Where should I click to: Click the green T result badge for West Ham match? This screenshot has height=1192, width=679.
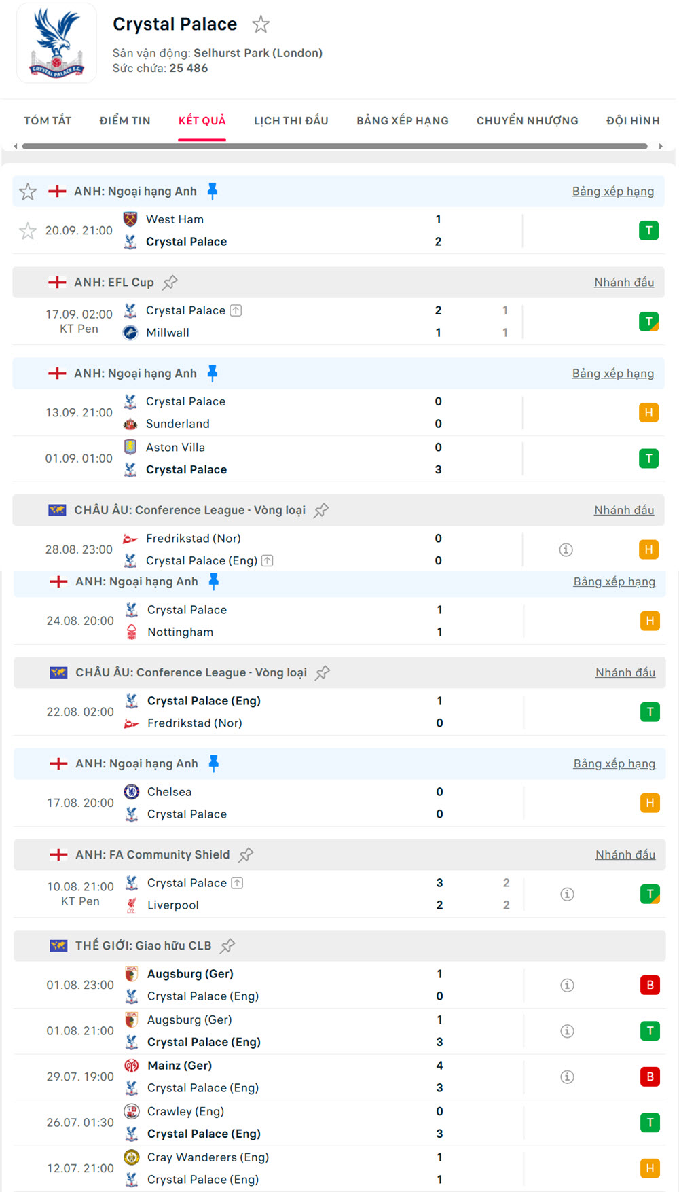pos(648,231)
